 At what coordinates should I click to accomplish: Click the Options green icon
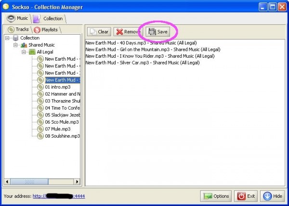click(208, 196)
